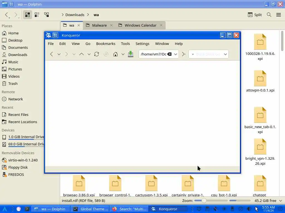Click the free disk space bar in Dolphin

(x=240, y=201)
